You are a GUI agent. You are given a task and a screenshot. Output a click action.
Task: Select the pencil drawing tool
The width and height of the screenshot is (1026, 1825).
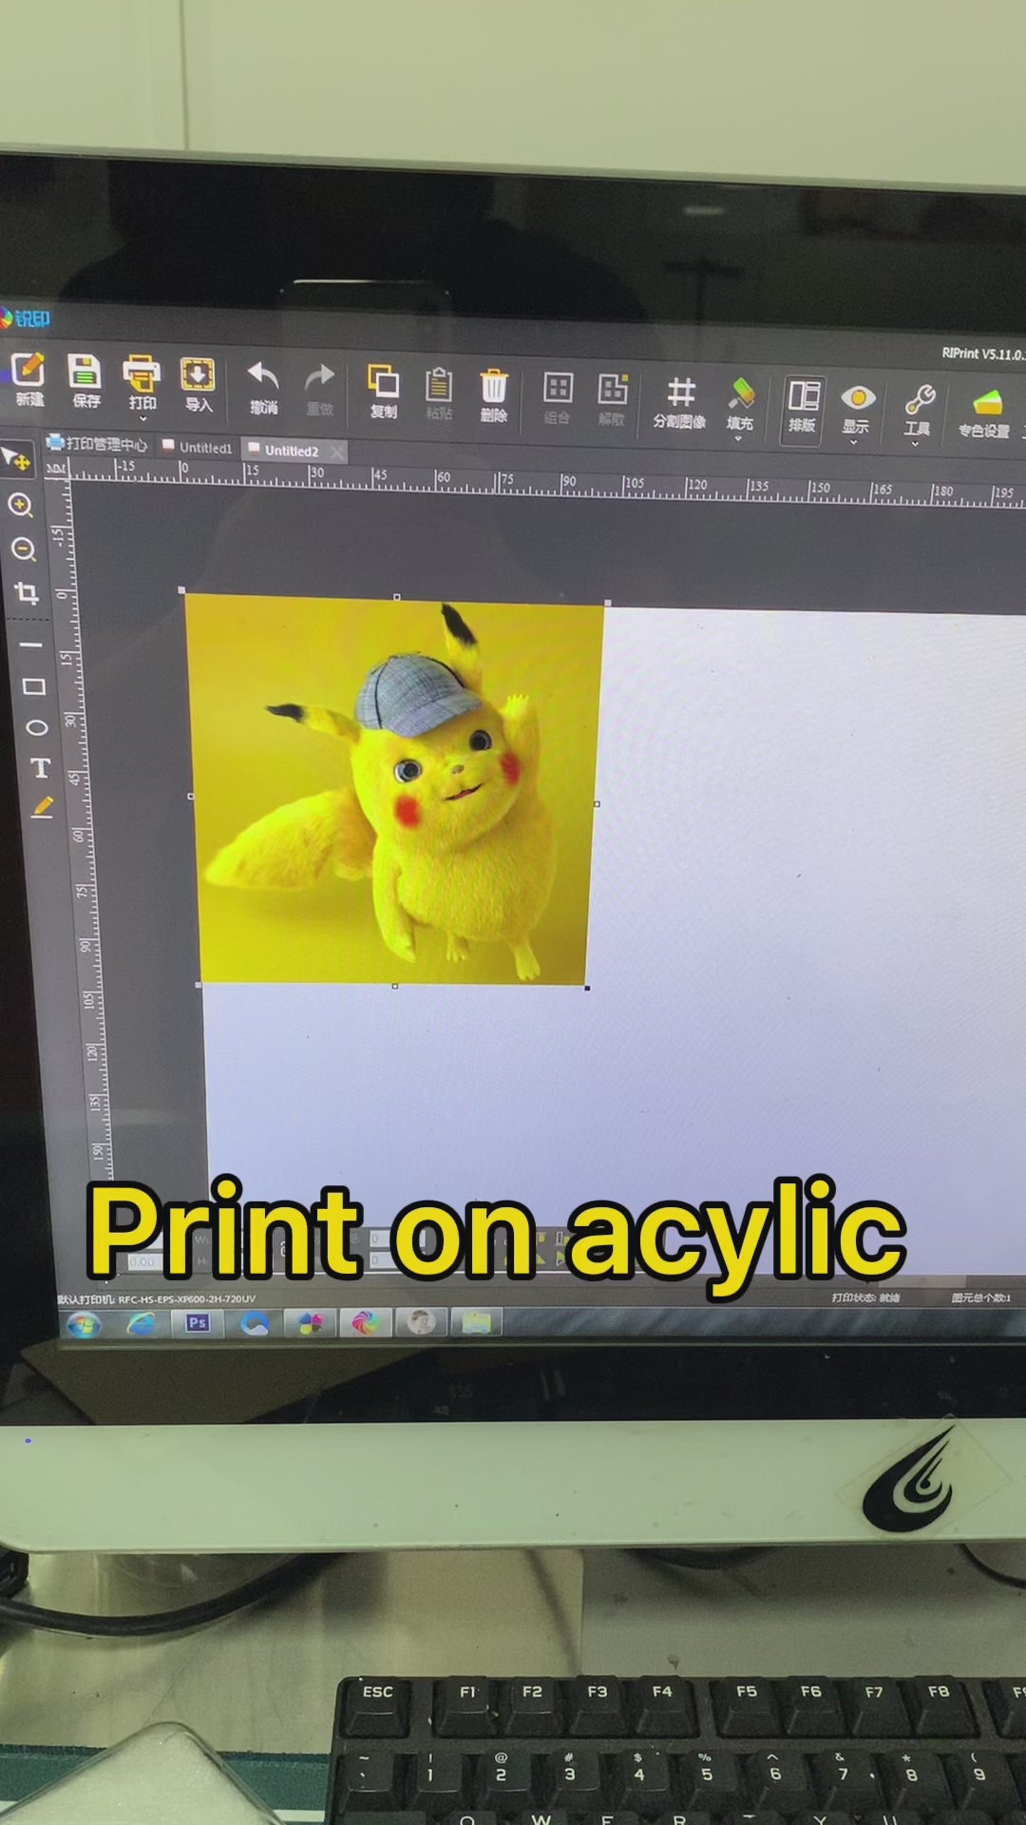[43, 807]
